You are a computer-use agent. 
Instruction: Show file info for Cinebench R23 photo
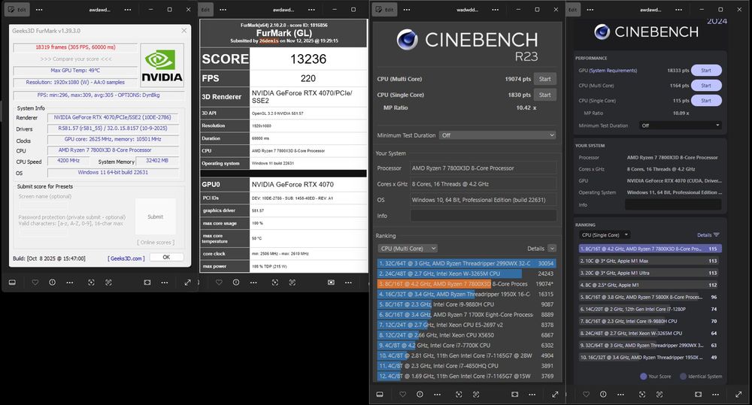(420, 394)
